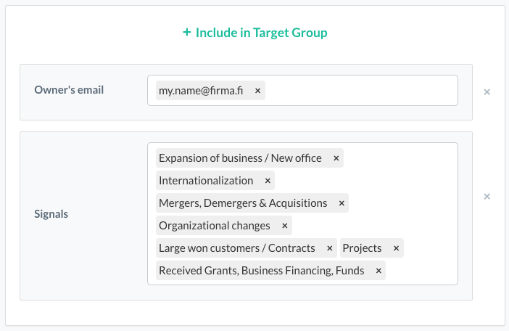509x331 pixels.
Task: Select the Signals label
Action: [53, 214]
